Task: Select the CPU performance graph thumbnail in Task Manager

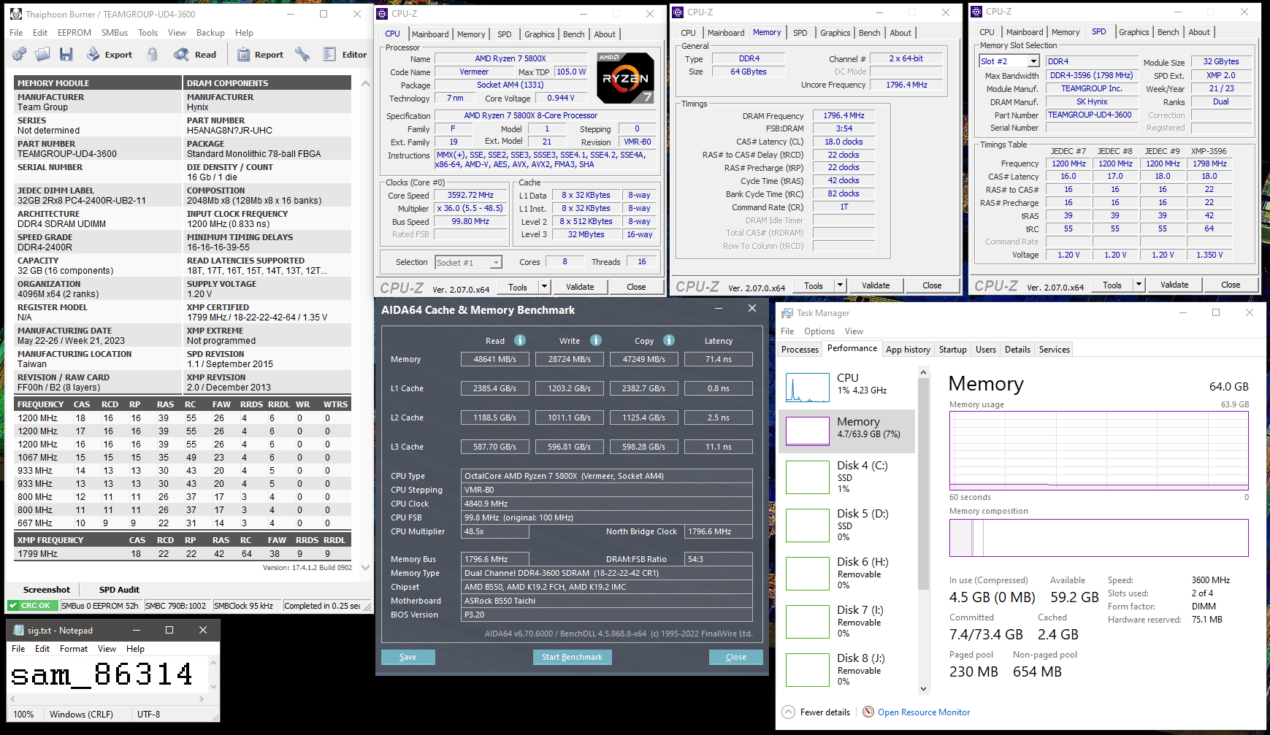Action: click(x=807, y=388)
